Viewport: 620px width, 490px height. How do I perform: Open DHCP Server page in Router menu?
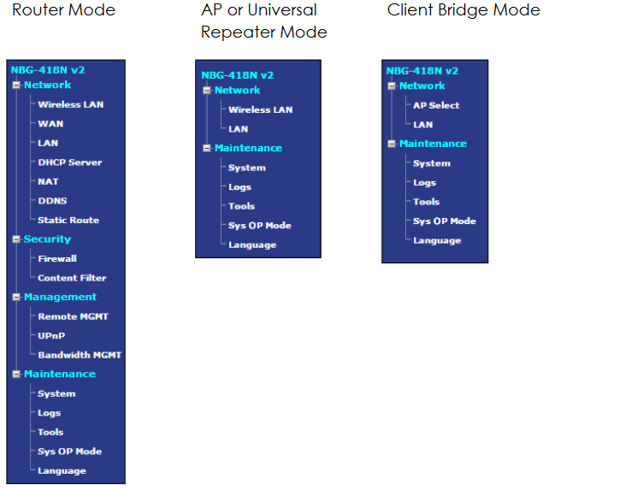(69, 162)
